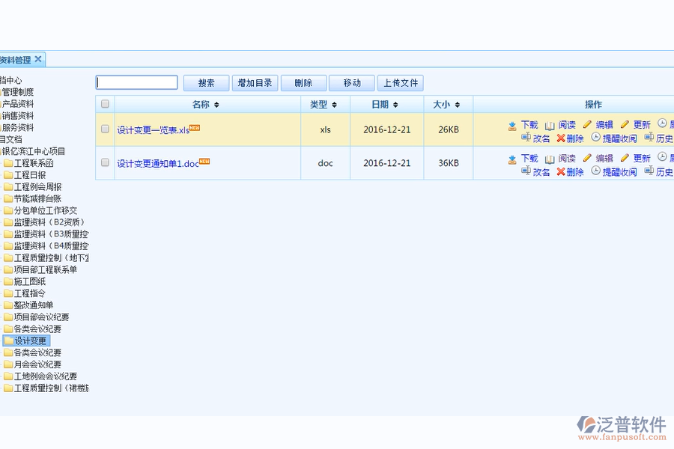Click the 提醒收阅 clock icon for 设计变更一览表.xls
Viewport: 674px width, 449px height.
pyautogui.click(x=595, y=138)
